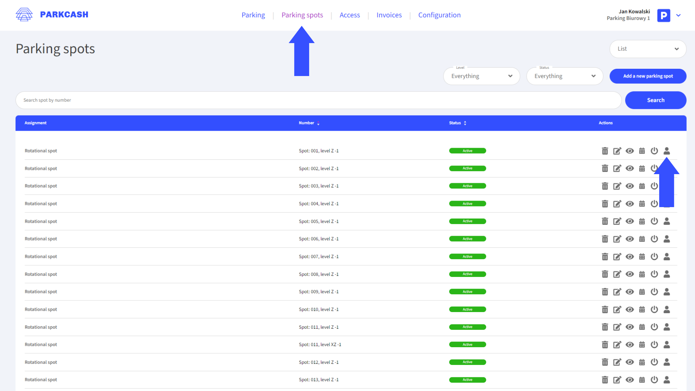Delete parking spot 001 using trash icon
695x391 pixels.
605,151
